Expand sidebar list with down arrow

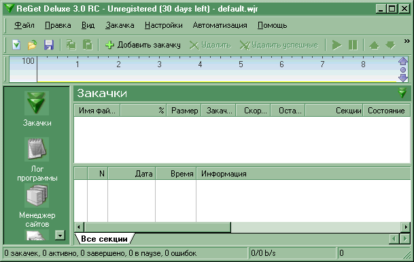(x=61, y=235)
